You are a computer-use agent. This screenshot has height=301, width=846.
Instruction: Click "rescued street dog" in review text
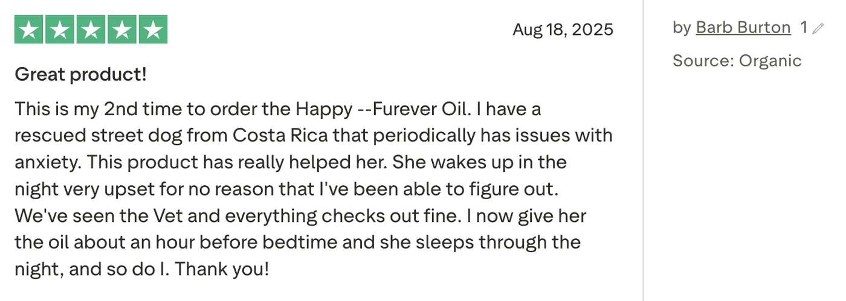(x=98, y=136)
